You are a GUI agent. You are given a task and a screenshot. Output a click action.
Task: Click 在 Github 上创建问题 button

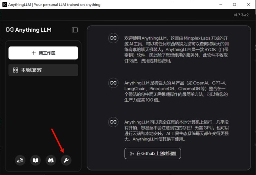click(153, 154)
